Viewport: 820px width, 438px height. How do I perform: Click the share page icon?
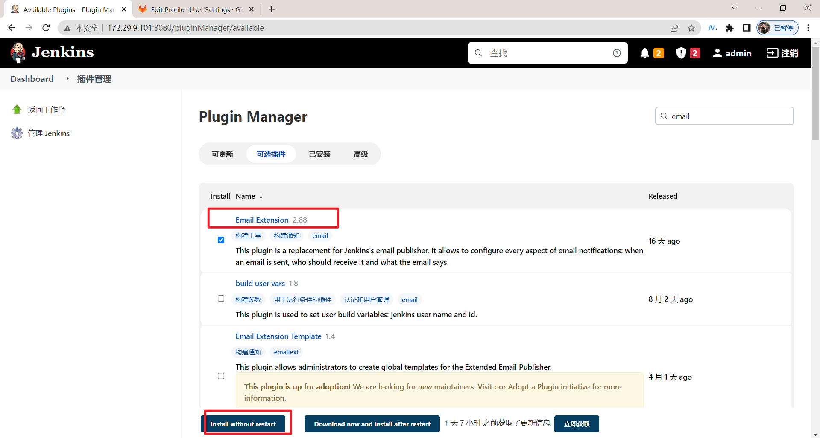click(x=674, y=28)
